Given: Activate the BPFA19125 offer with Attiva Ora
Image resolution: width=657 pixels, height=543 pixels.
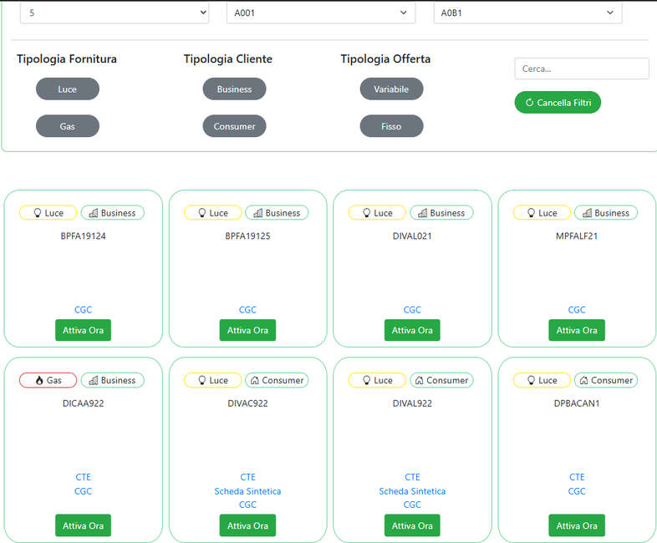Looking at the screenshot, I should [247, 330].
